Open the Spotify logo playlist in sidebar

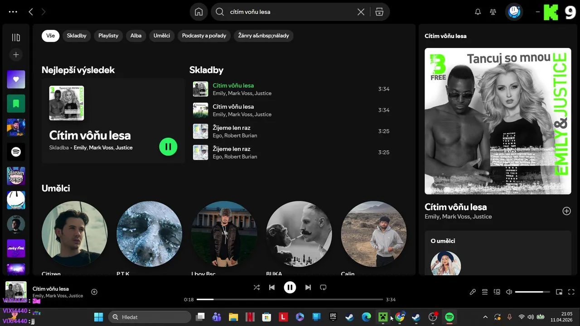click(x=16, y=152)
